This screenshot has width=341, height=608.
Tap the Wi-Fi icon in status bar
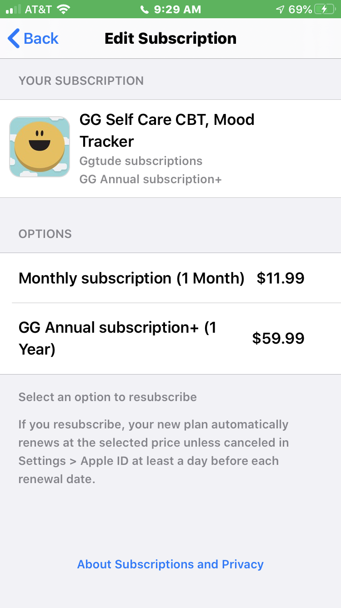click(64, 9)
